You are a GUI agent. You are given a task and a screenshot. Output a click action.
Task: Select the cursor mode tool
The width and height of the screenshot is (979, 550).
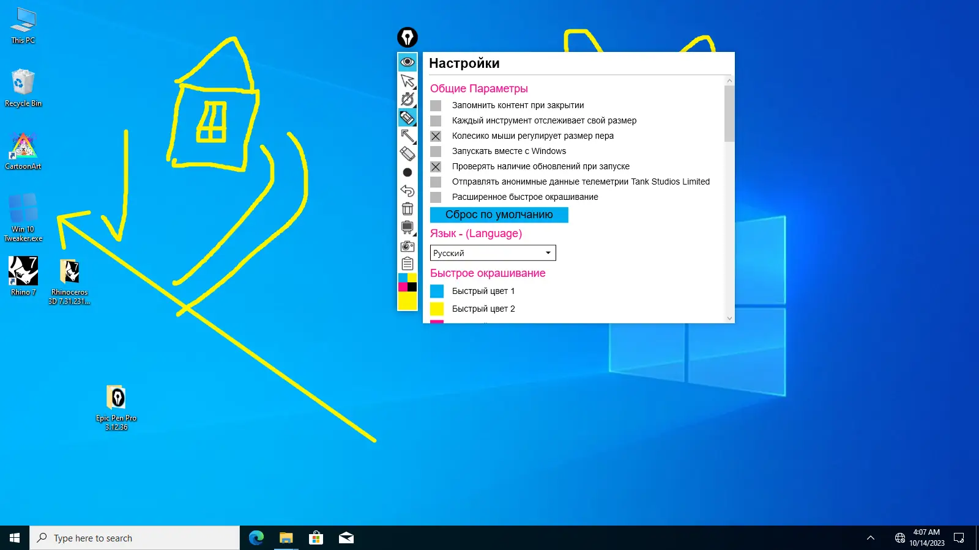(408, 81)
